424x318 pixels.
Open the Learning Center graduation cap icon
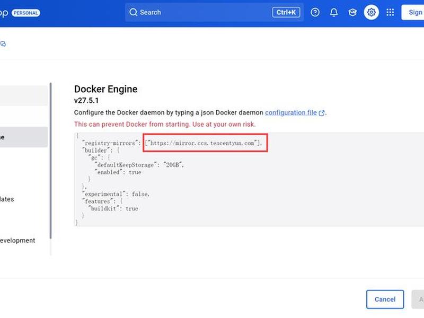click(352, 12)
